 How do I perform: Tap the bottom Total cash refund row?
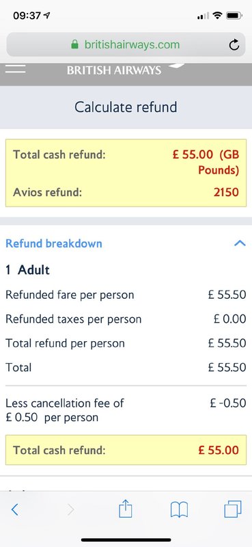(126, 450)
